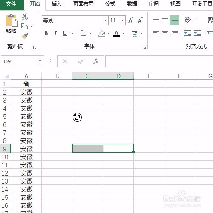
Task: Apply fill color bucket
Action: coord(102,33)
